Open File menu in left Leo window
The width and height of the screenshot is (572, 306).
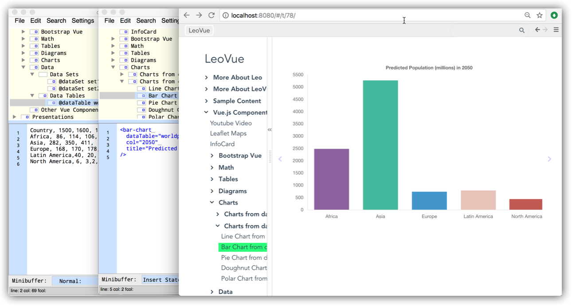pyautogui.click(x=20, y=21)
